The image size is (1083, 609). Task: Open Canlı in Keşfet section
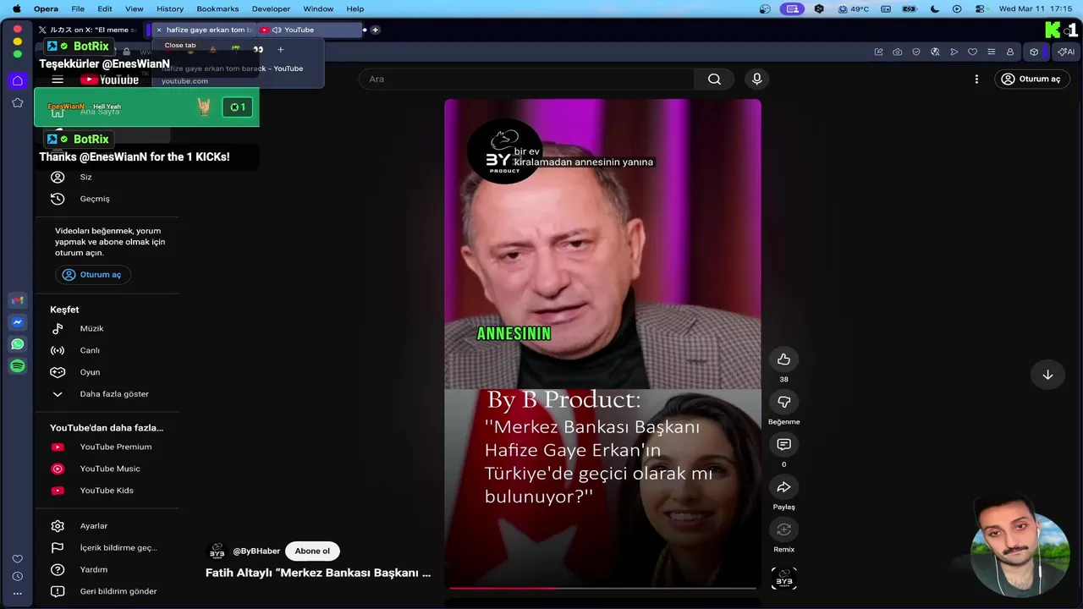(x=107, y=350)
